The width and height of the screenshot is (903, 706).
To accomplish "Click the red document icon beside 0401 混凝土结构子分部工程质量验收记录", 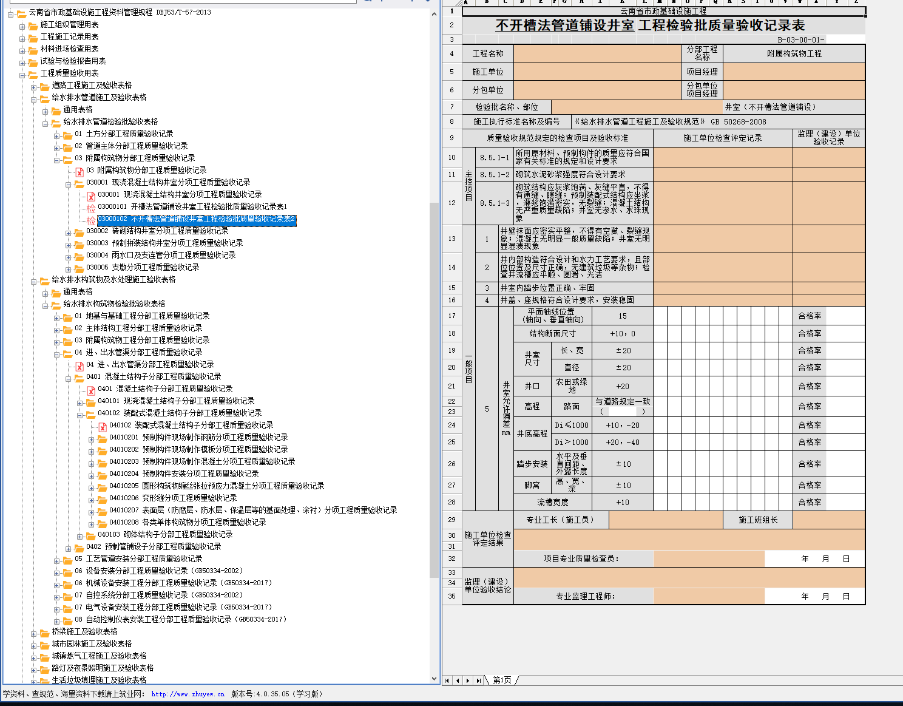I will (91, 390).
